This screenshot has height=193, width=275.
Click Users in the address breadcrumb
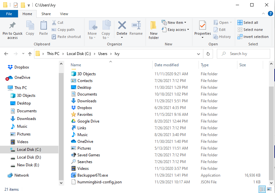click(x=103, y=54)
